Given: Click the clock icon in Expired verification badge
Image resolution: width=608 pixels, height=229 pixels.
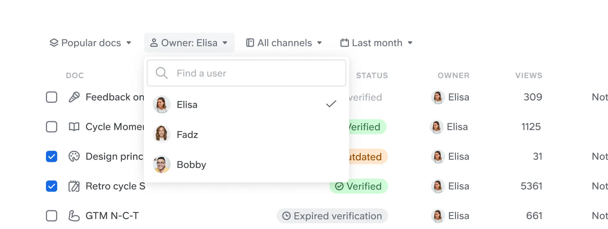Looking at the screenshot, I should tap(286, 216).
